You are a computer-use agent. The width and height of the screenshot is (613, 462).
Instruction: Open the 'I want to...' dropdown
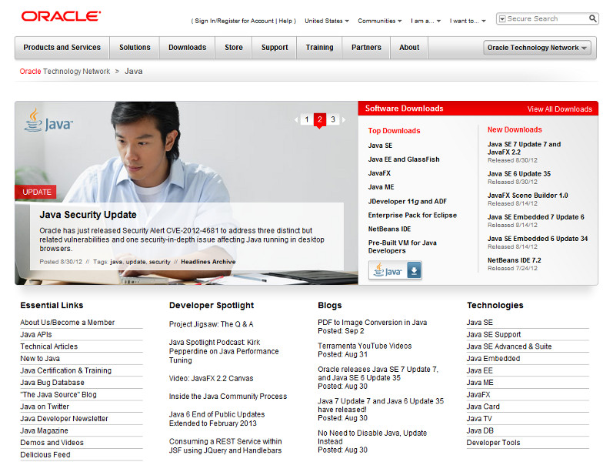[x=467, y=21]
